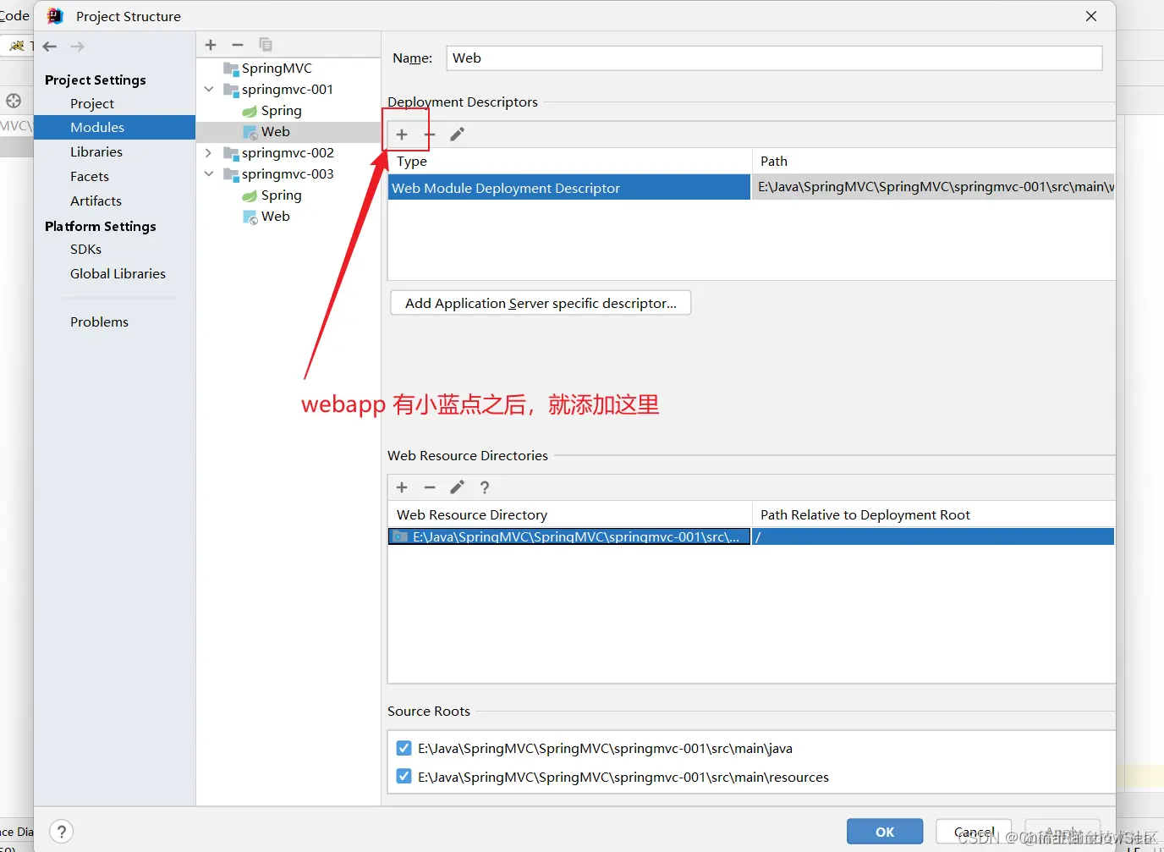
Task: Click into the Name field containing Web
Action: click(774, 58)
